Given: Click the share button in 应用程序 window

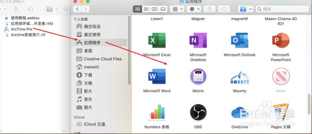Looking at the screenshot, I should coord(209,9).
